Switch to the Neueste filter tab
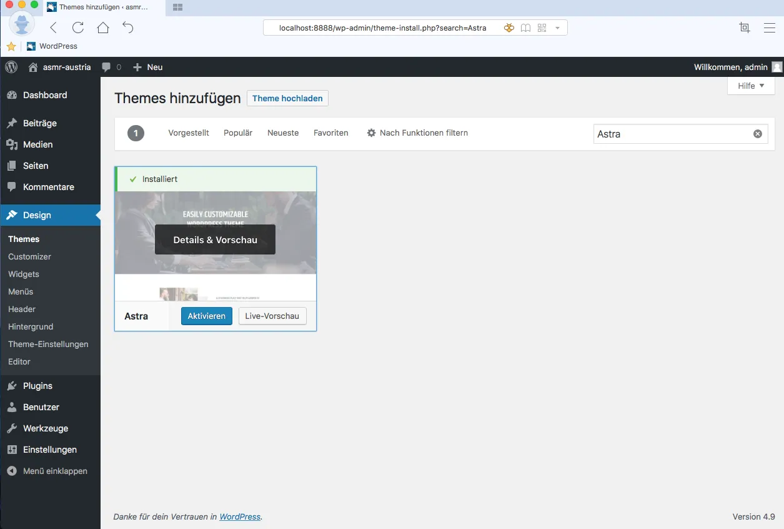The image size is (784, 529). click(x=283, y=133)
